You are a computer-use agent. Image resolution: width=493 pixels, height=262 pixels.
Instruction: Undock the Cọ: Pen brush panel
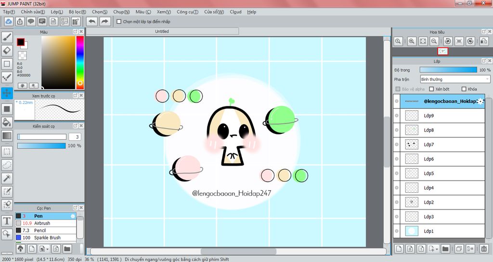coord(76,208)
